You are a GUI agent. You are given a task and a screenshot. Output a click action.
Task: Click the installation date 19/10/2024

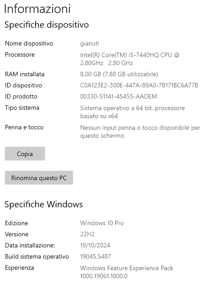pos(95,245)
